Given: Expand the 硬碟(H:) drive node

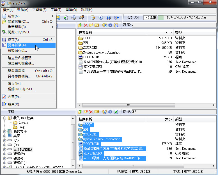Looking at the screenshot, I should pyautogui.click(x=4, y=163).
